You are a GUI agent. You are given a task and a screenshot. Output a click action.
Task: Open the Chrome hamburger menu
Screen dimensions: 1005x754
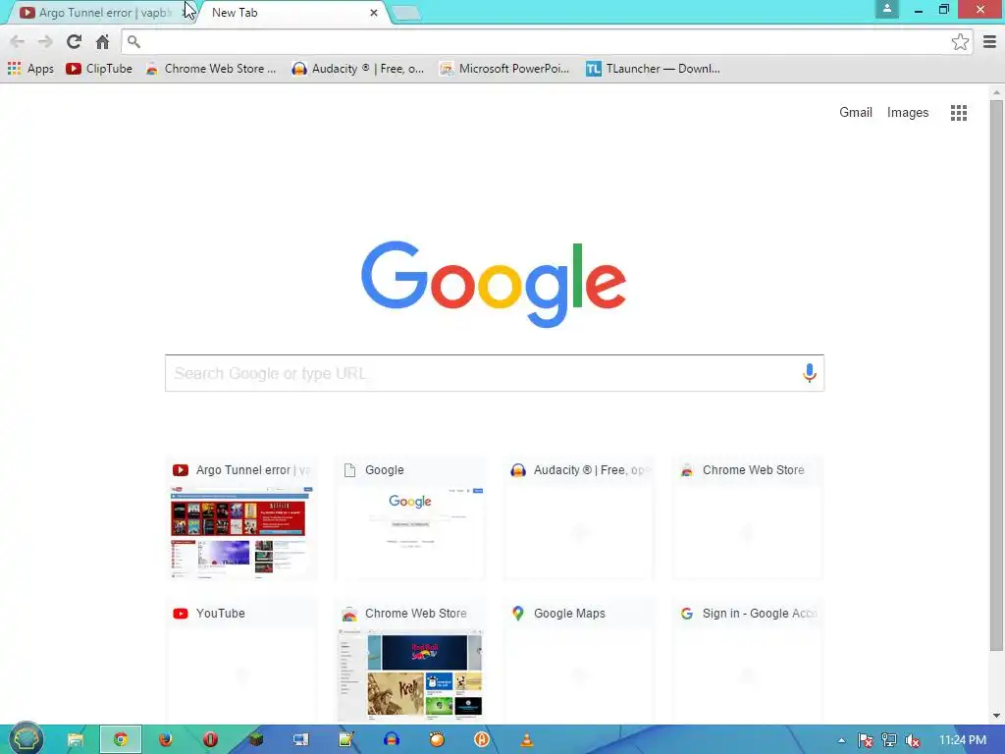[989, 41]
